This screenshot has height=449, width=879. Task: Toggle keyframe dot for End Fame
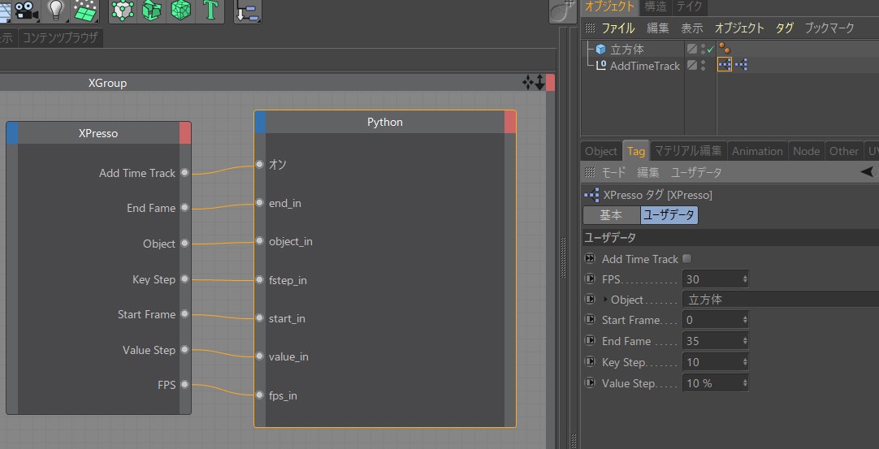(x=589, y=340)
